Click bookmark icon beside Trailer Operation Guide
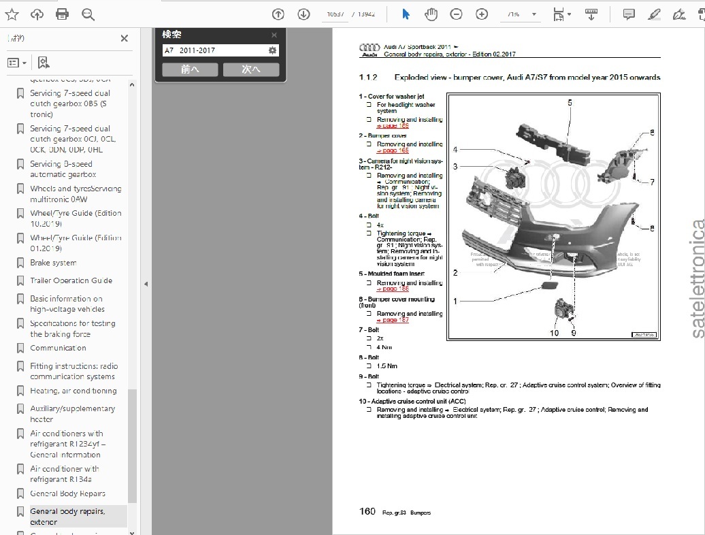 [x=20, y=280]
